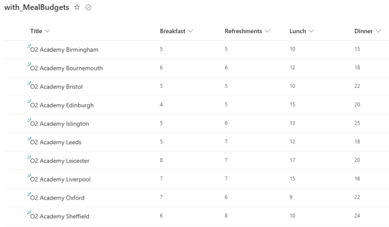This screenshot has height=227, width=389.
Task: Click the O2 Academy Oxford title
Action: click(x=57, y=198)
